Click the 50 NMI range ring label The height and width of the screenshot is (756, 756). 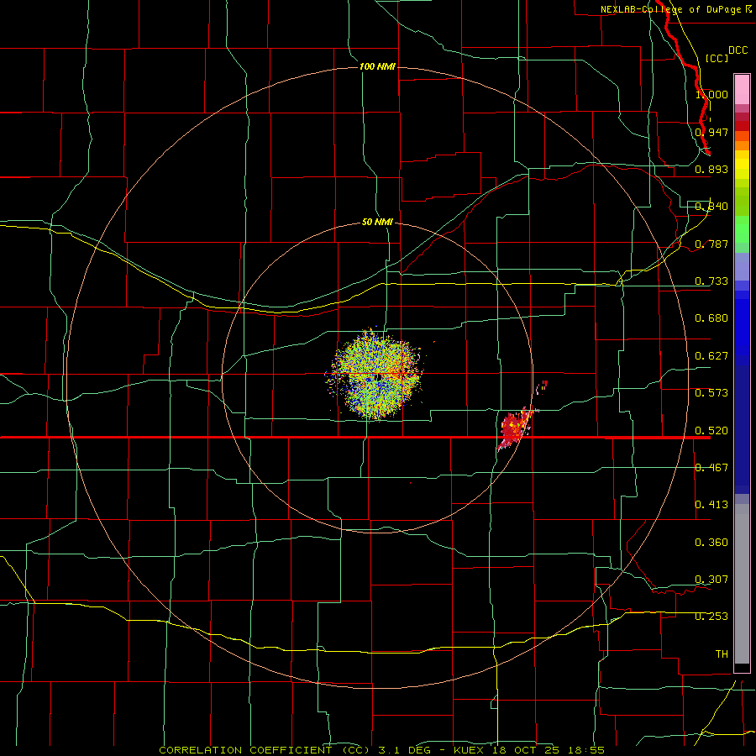point(377,222)
